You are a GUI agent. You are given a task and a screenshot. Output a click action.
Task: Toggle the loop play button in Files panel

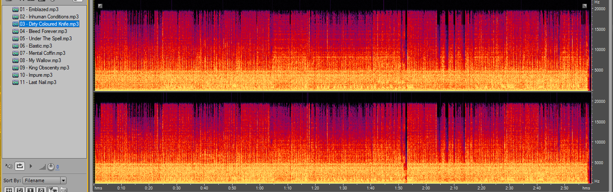20,166
